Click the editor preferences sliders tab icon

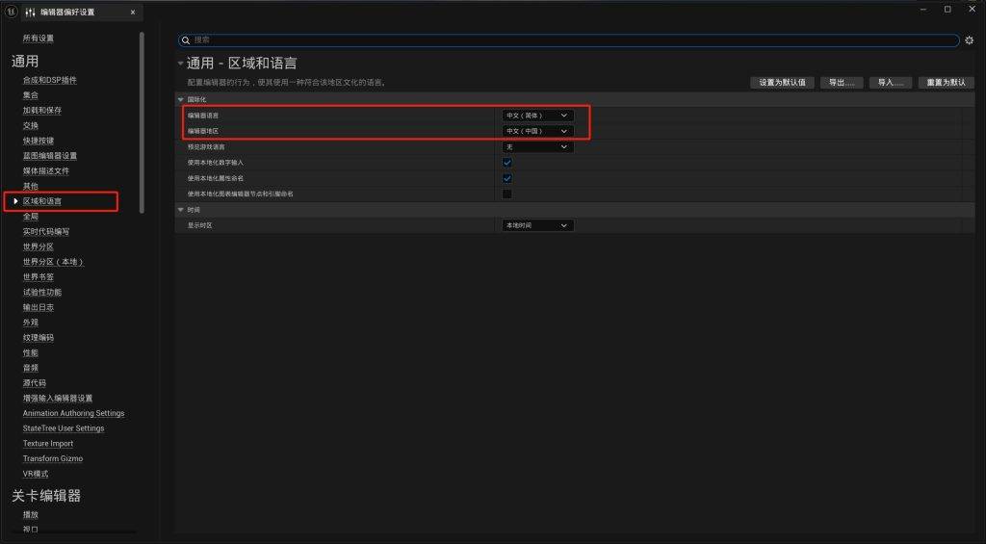[29, 13]
